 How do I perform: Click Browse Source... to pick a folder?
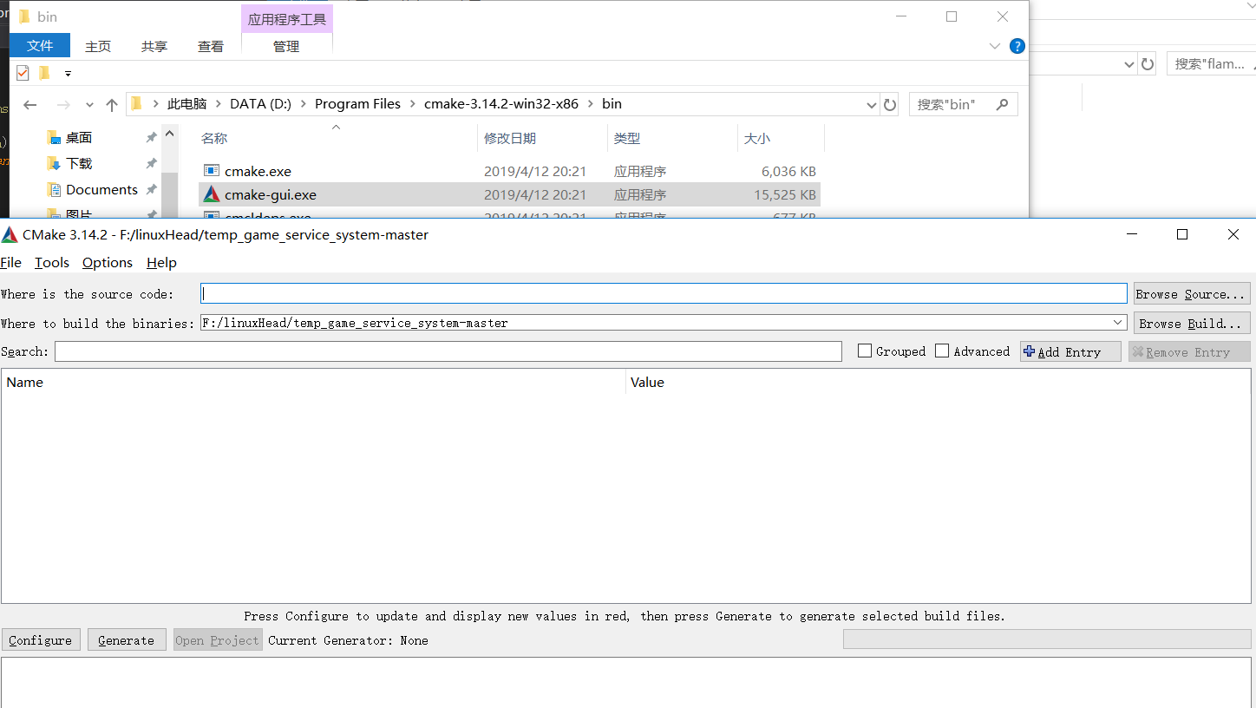point(1191,293)
